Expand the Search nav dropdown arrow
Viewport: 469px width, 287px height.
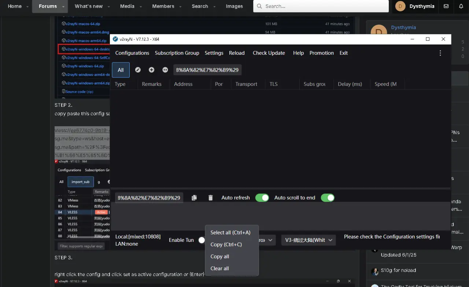click(214, 7)
